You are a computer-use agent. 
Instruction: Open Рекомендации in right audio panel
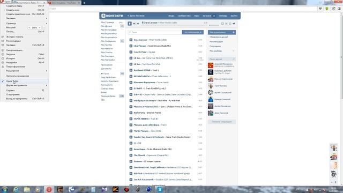[x=217, y=42]
